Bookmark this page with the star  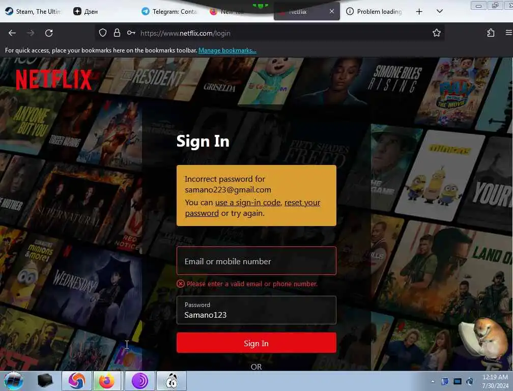point(437,33)
